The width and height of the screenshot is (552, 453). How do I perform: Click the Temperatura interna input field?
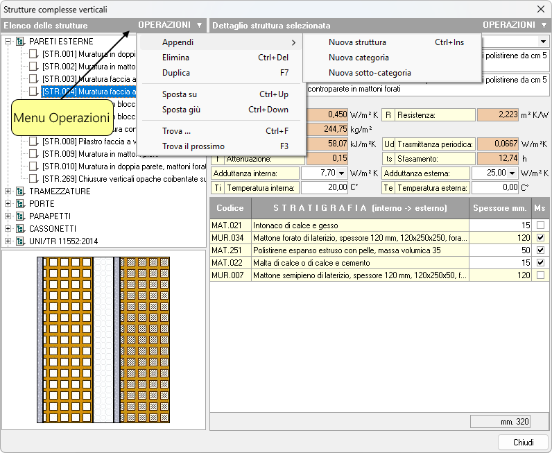point(324,188)
